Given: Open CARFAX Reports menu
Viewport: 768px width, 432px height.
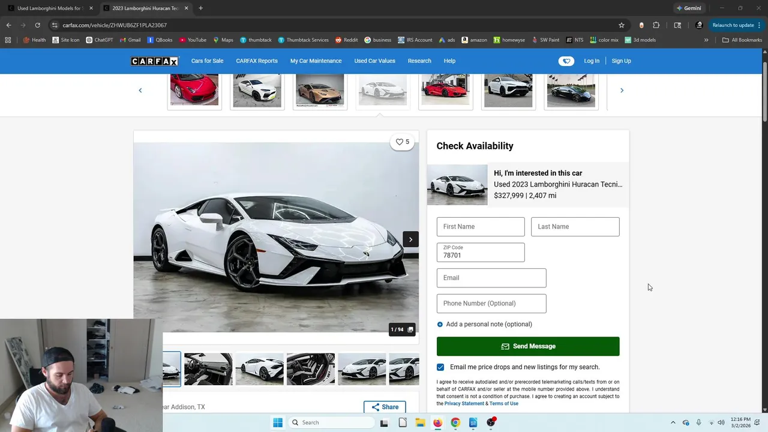Looking at the screenshot, I should [x=257, y=61].
